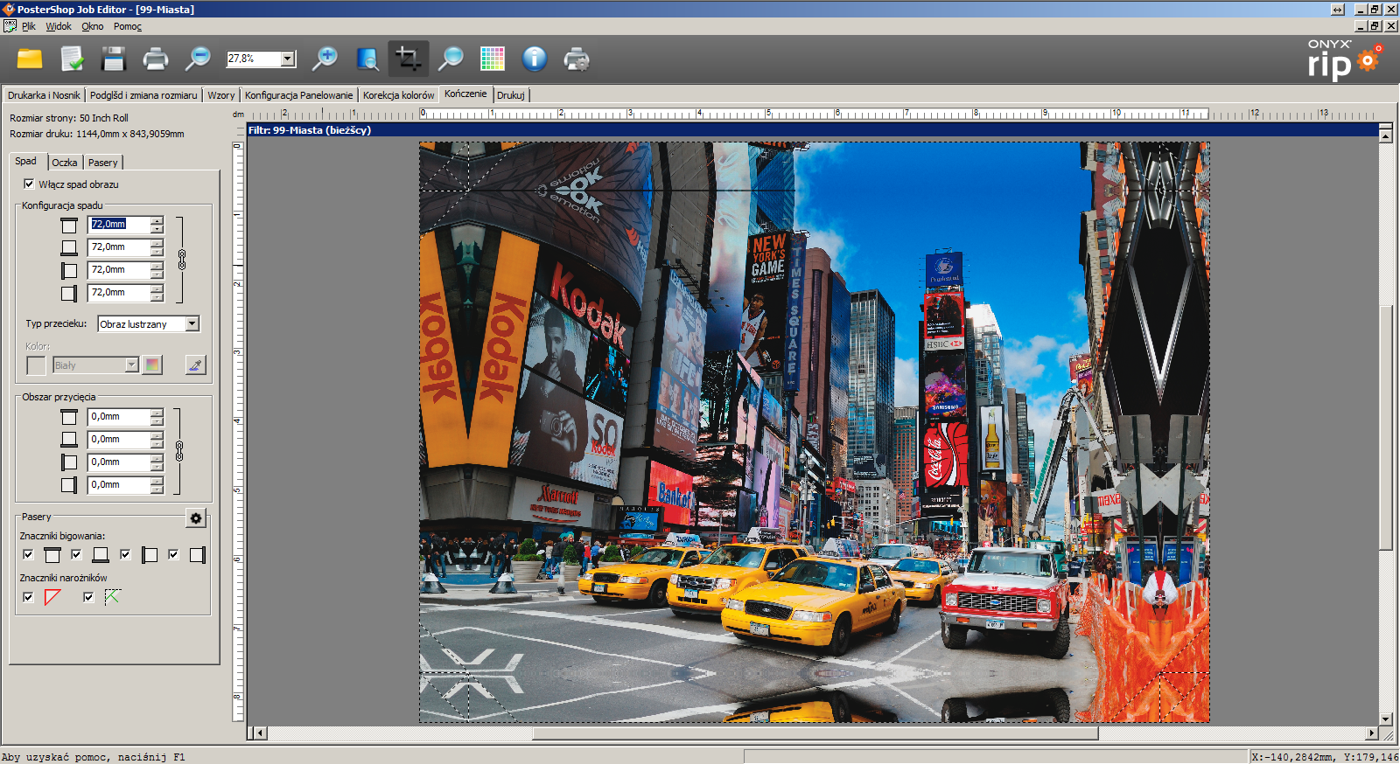The image size is (1400, 764).
Task: Toggle top crease marker checkbox
Action: click(x=28, y=554)
